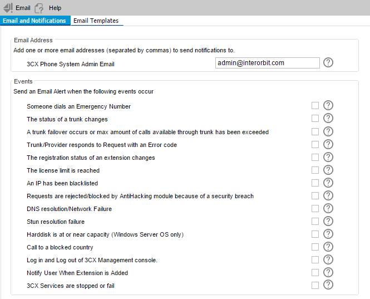
Task: Open help for An IP has been blacklisted
Action: coord(328,183)
